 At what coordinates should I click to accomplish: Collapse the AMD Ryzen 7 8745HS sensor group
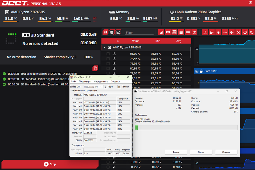(104, 47)
